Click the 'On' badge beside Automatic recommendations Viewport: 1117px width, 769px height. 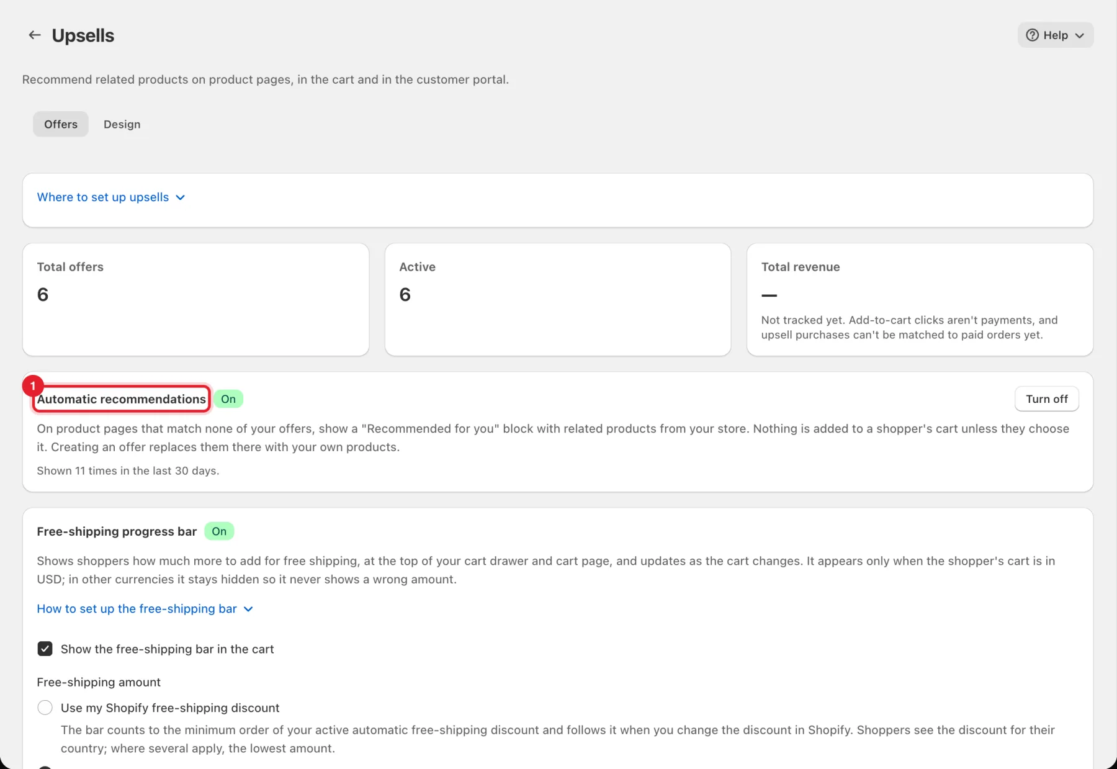[x=228, y=399]
